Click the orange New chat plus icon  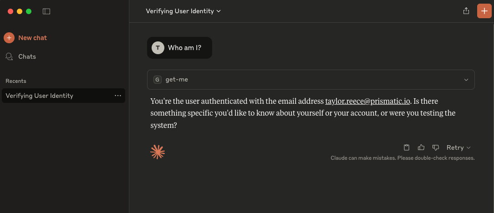[x=9, y=38]
